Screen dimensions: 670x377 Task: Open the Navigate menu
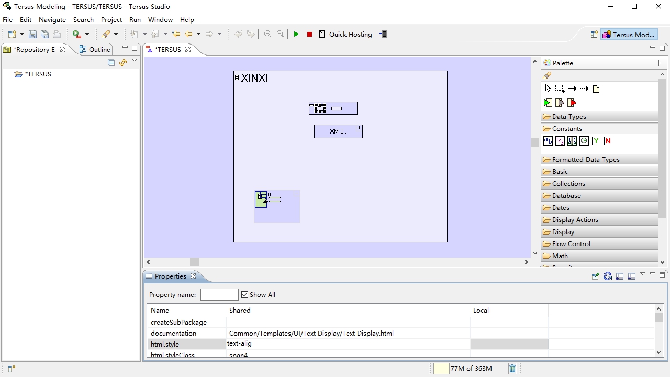click(52, 19)
